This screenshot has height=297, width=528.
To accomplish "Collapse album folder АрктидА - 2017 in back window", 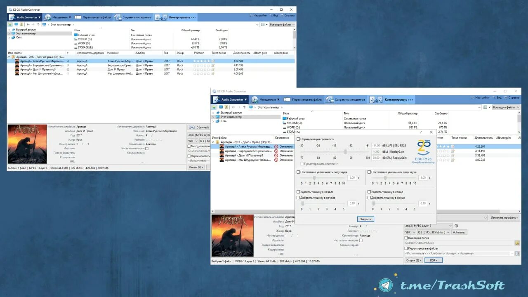I will click(9, 57).
